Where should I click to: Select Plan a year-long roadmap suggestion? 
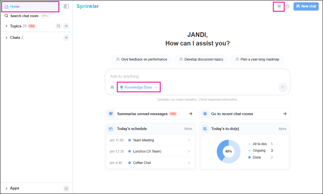pos(257,59)
